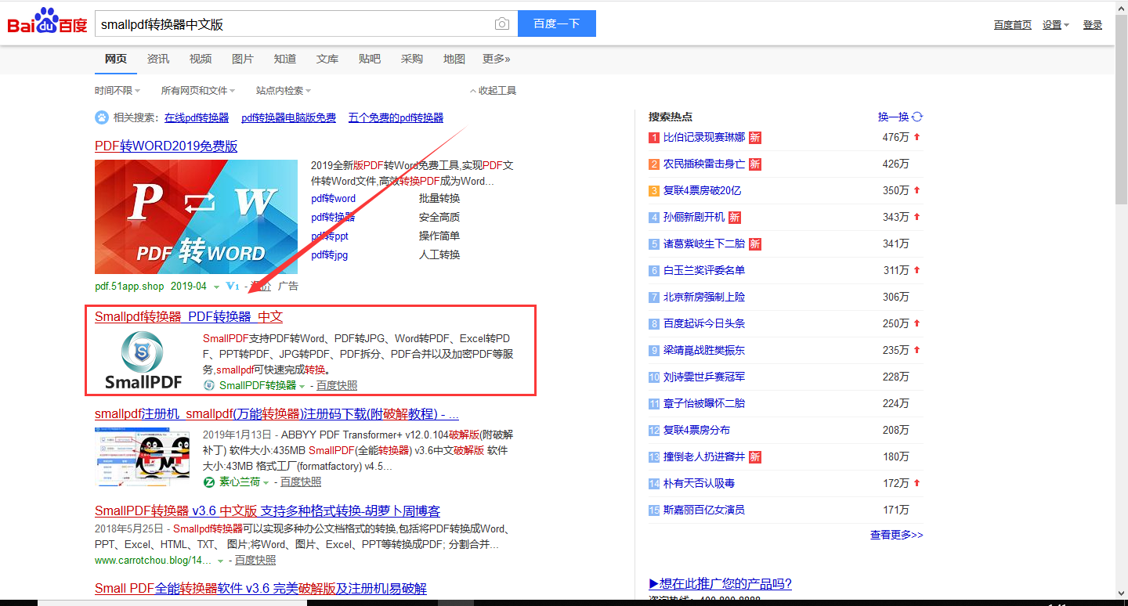The image size is (1128, 606).
Task: Open 百度快照 for 素心兰荷 result
Action: pyautogui.click(x=301, y=482)
